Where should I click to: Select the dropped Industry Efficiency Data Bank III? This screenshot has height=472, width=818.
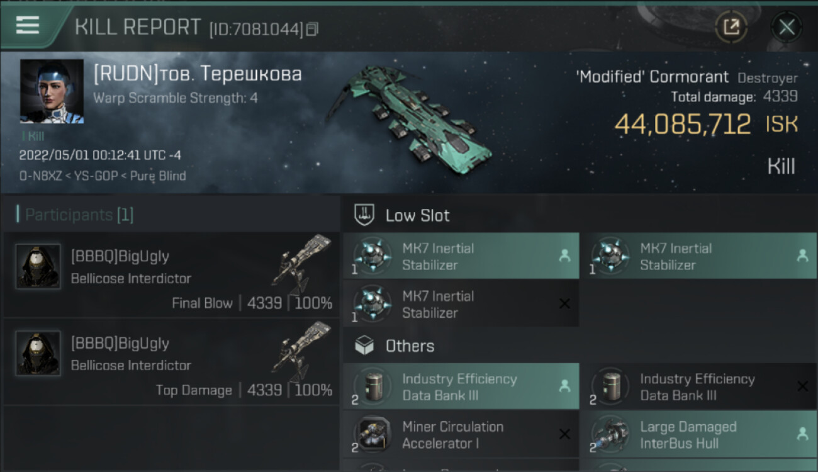[461, 387]
